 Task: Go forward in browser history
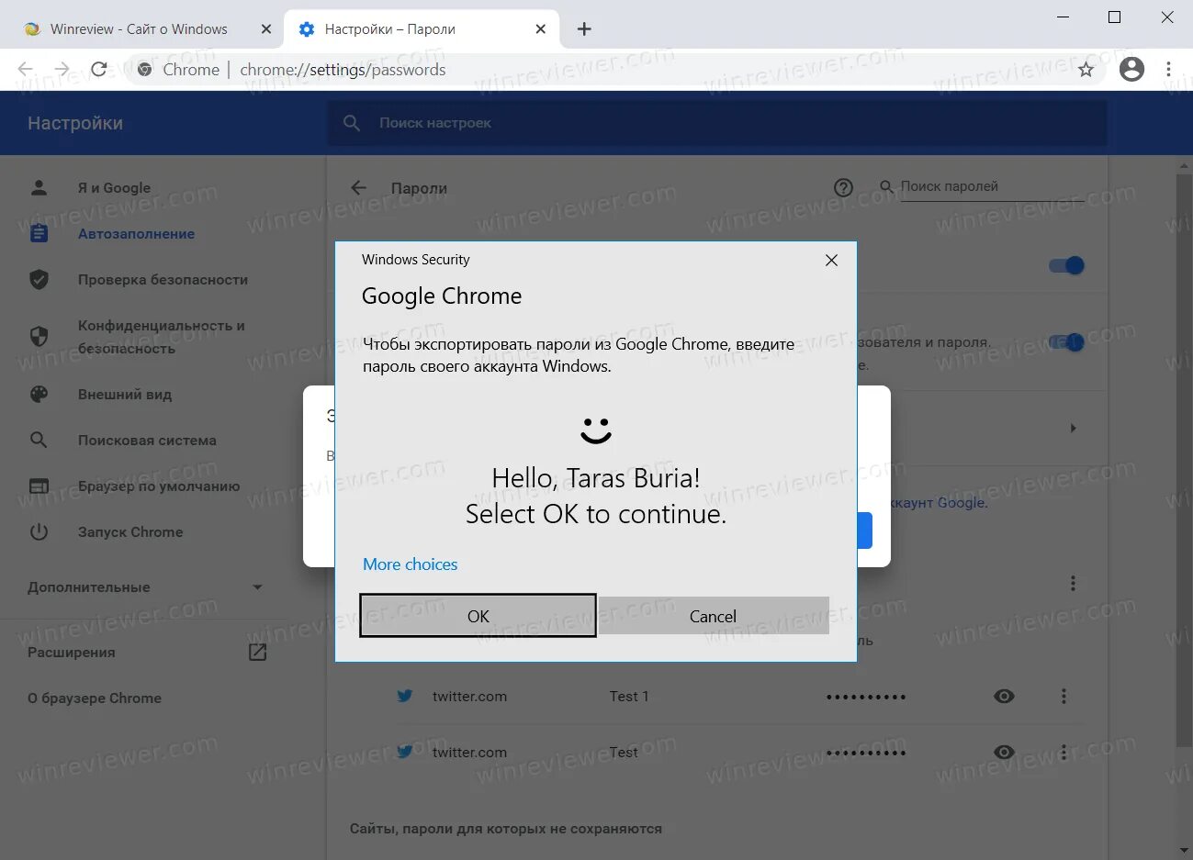point(62,69)
